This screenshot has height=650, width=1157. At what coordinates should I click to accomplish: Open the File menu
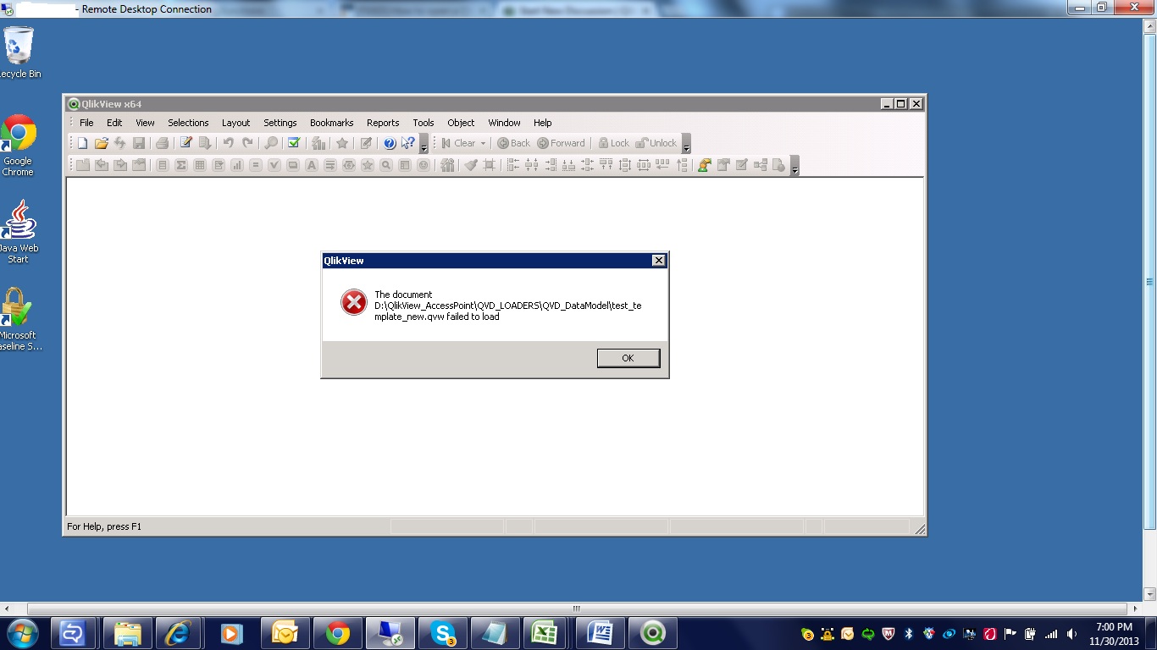(x=86, y=123)
